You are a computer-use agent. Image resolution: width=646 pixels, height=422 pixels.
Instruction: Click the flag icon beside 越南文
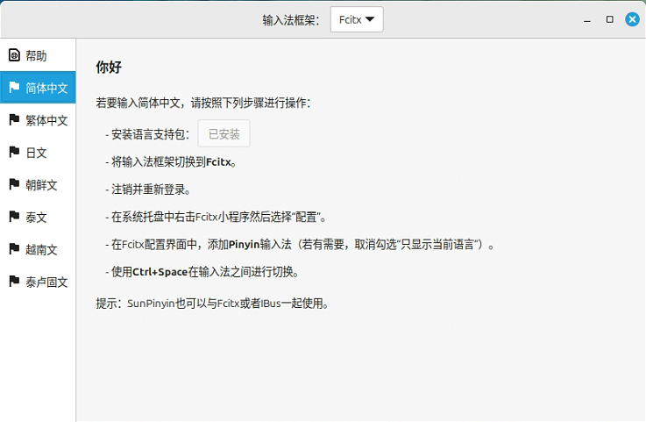click(14, 249)
